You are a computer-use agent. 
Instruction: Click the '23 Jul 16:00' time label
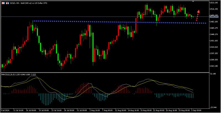click(56, 110)
